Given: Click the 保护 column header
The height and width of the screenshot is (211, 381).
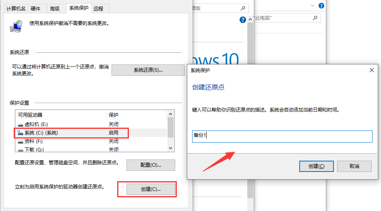Looking at the screenshot, I should coord(136,115).
